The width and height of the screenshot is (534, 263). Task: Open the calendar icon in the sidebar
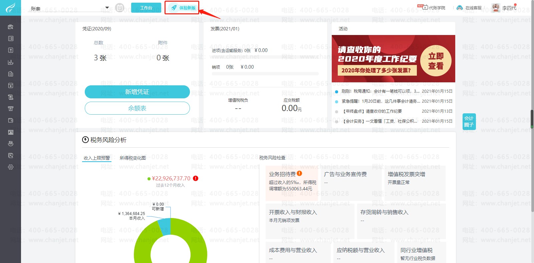[x=11, y=85]
